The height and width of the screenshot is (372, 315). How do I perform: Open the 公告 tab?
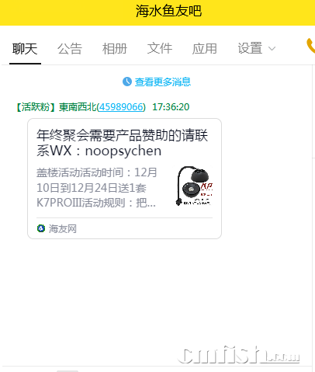pos(70,49)
